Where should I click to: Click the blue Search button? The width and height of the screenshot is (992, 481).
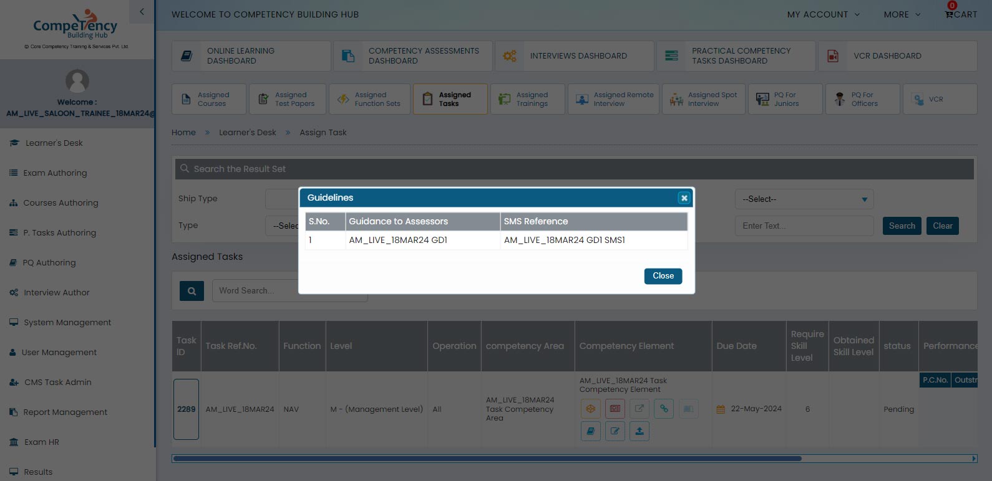coord(902,226)
